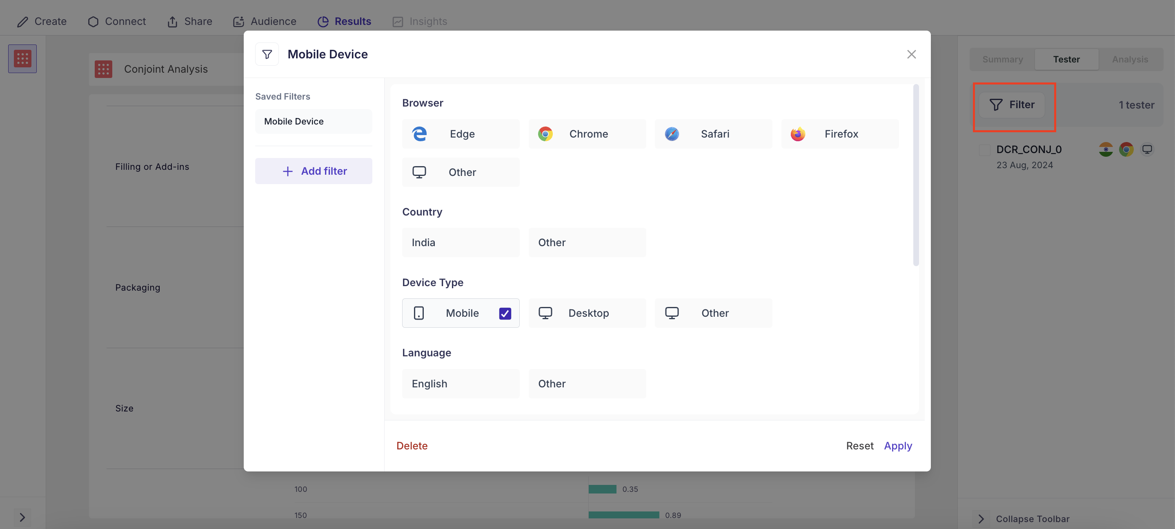
Task: Click the Results pie chart icon
Action: [323, 22]
